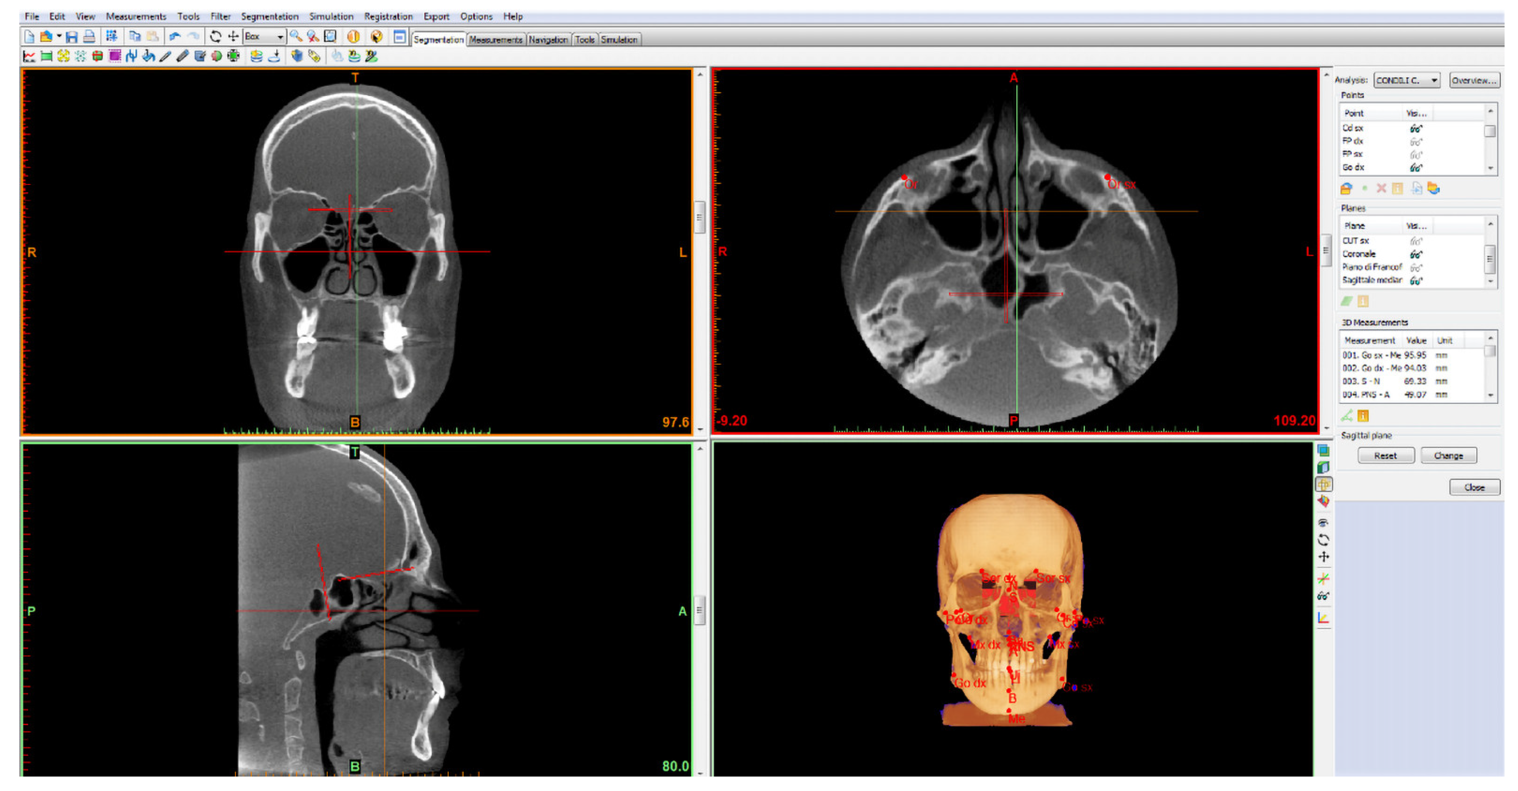Show the CUT sx plane
This screenshot has height=791, width=1518.
pos(1415,241)
